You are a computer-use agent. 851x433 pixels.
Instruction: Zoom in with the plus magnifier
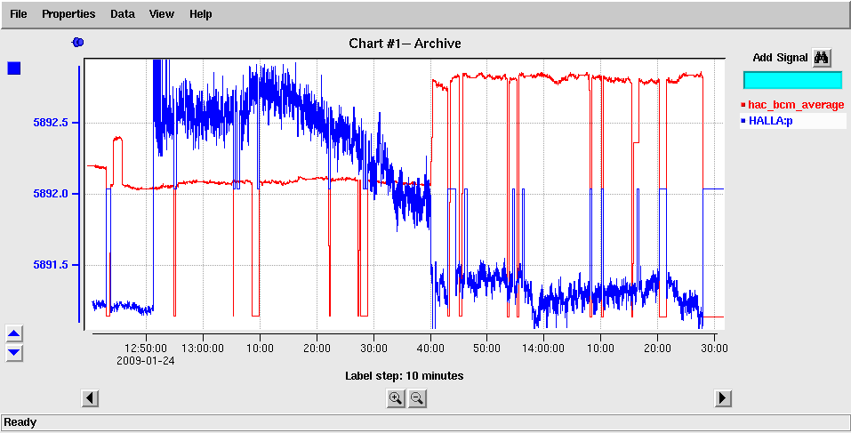(396, 398)
